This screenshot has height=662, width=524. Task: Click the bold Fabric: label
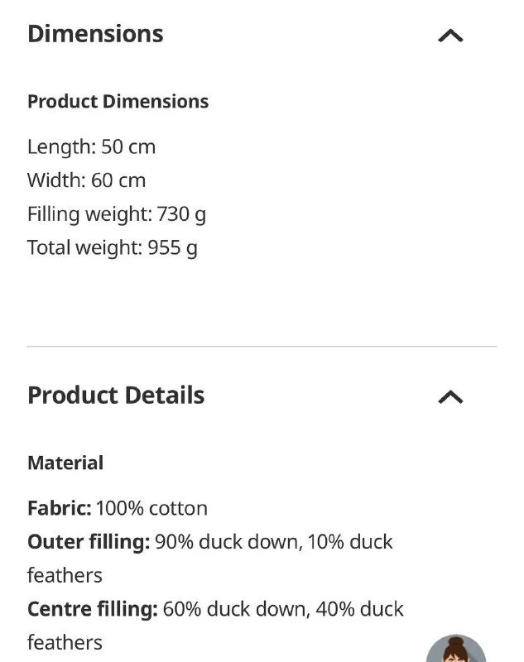pos(59,508)
